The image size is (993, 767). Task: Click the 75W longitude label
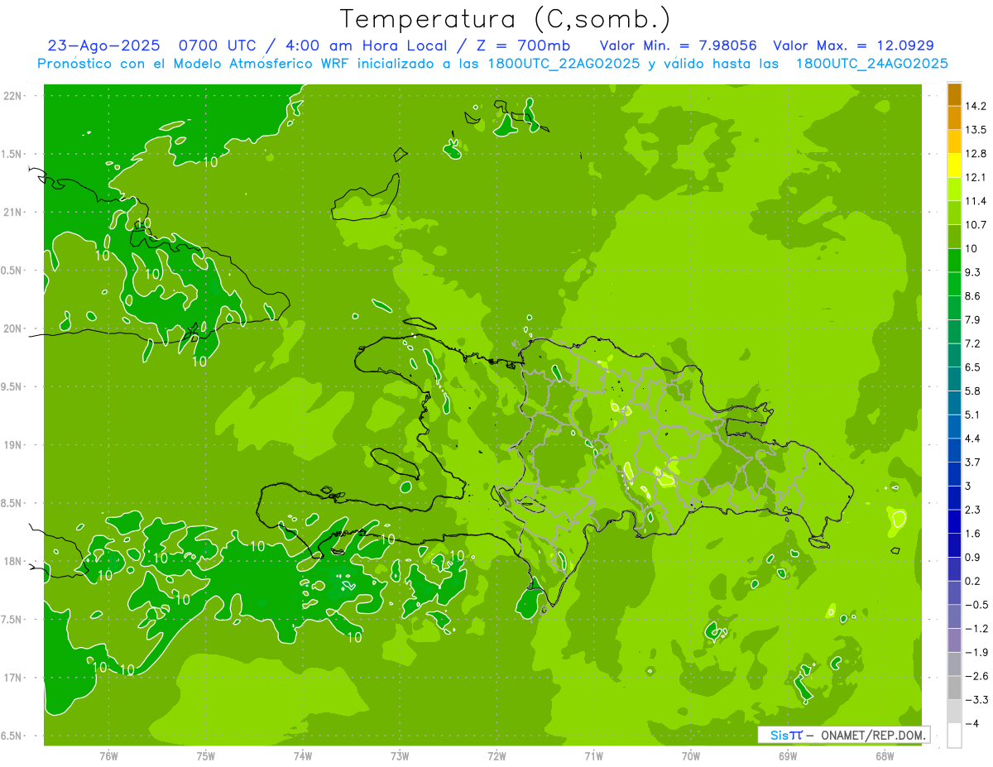(205, 755)
